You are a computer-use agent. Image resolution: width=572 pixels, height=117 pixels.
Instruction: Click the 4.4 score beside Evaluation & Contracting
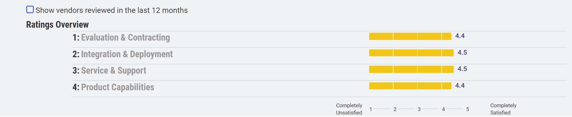[x=460, y=36]
